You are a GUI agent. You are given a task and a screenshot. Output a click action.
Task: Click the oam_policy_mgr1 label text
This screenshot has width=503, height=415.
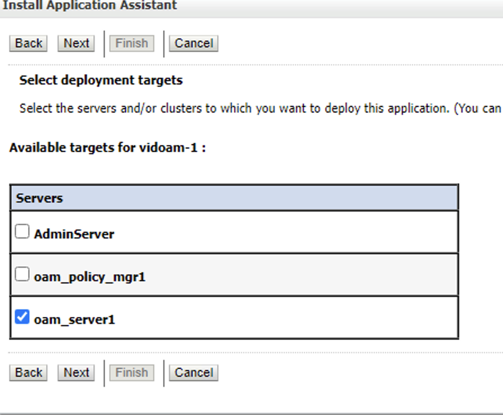tap(89, 277)
